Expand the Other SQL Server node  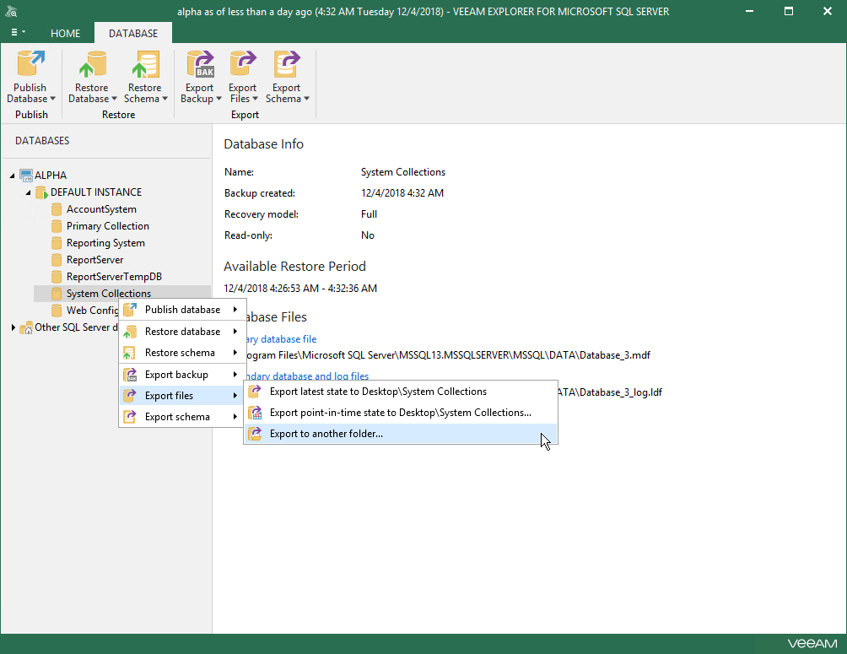click(x=13, y=327)
